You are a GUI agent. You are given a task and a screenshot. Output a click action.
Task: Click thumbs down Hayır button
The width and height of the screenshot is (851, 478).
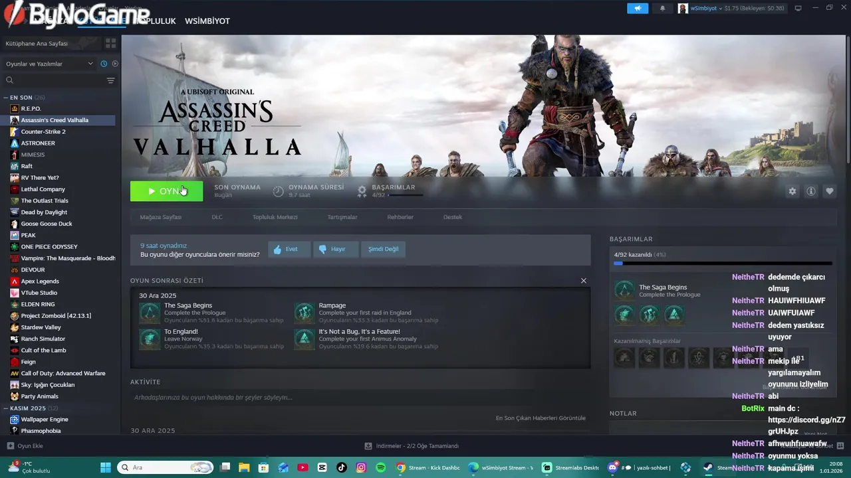pos(336,249)
